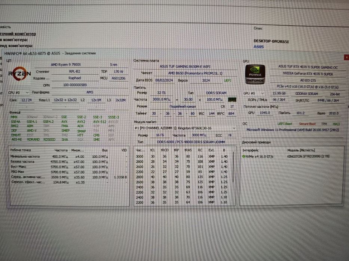Viewport: 349px width, 261px height.
Task: Select the 'Подвійний канал' memory mode field
Action: coord(183,107)
